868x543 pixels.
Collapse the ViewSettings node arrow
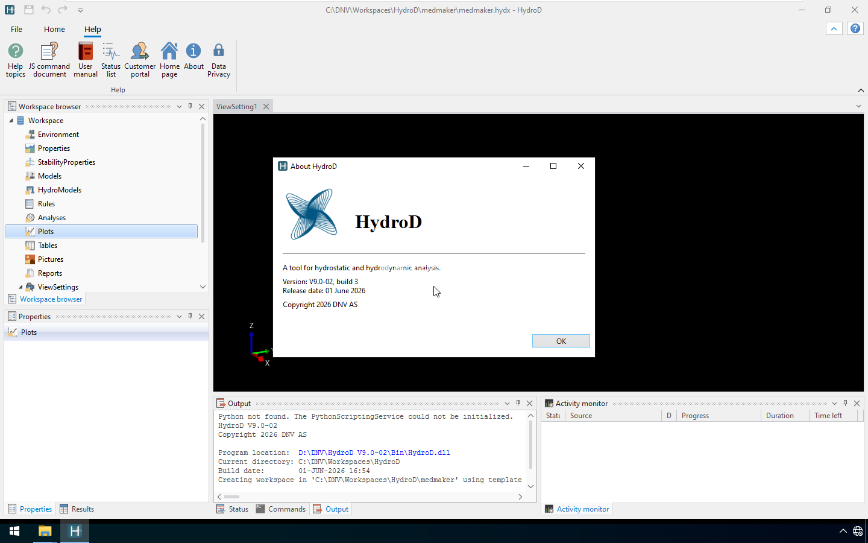pyautogui.click(x=20, y=287)
